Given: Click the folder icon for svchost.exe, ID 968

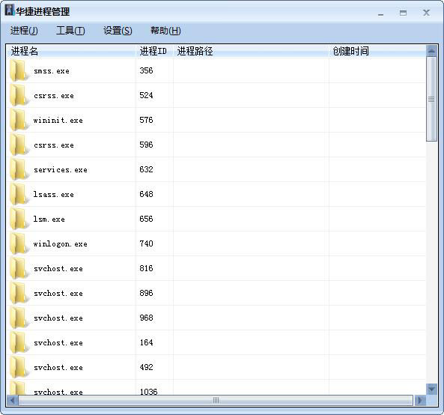Looking at the screenshot, I should click(19, 318).
